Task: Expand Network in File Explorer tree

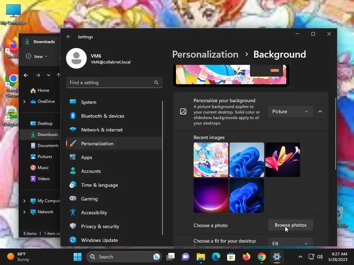Action: point(25,212)
